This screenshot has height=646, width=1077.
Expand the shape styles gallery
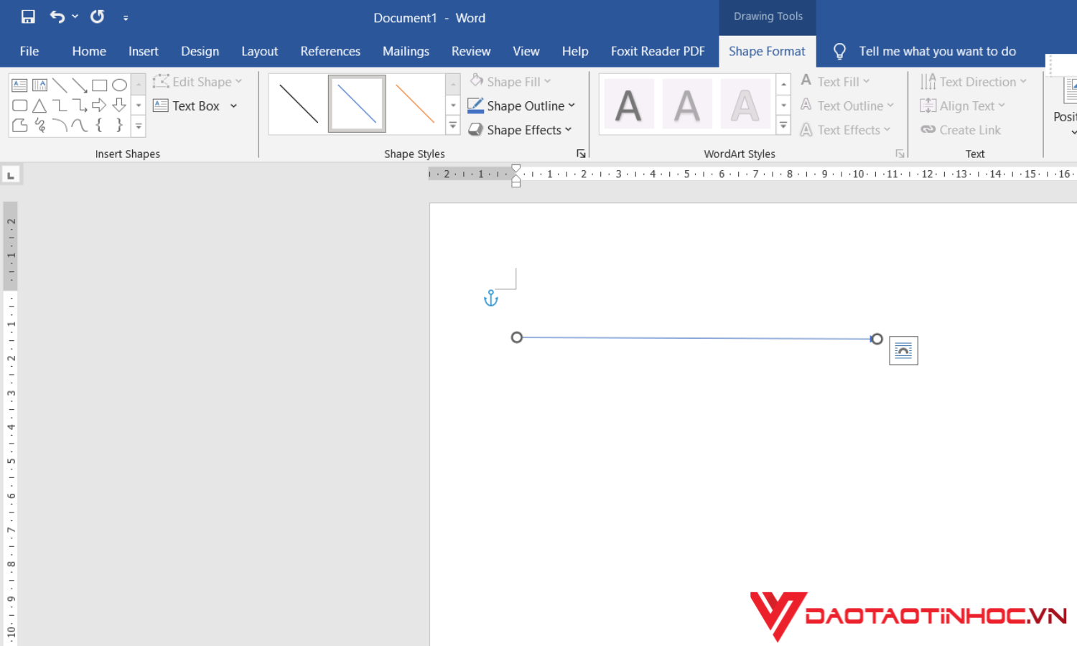pos(453,126)
